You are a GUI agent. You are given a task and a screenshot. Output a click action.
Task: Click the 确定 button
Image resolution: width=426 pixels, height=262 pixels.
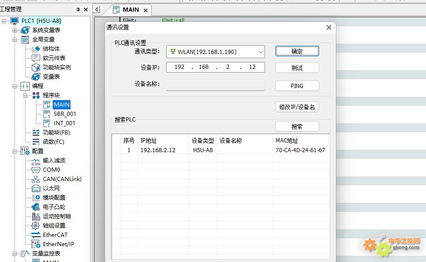coord(297,51)
